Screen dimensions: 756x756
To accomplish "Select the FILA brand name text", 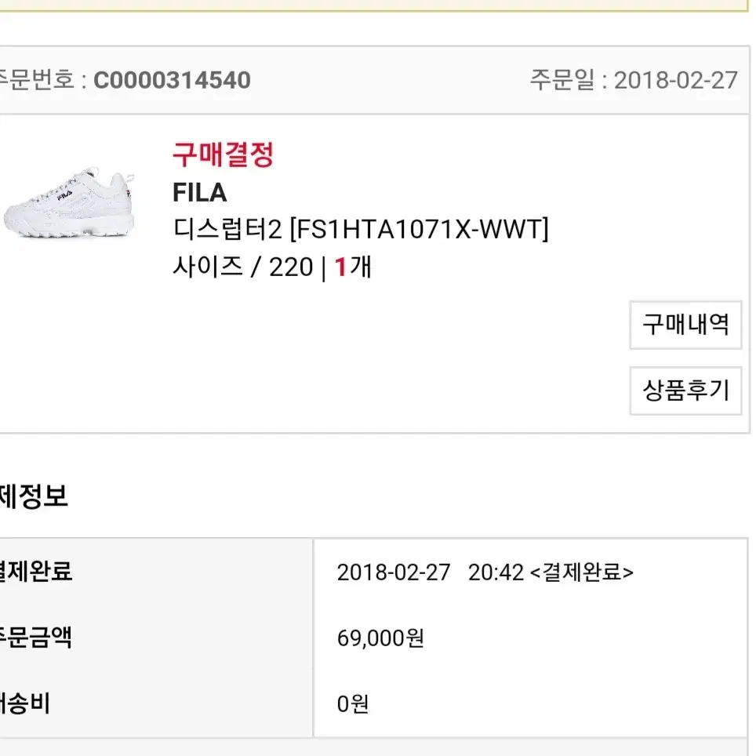I will (200, 192).
